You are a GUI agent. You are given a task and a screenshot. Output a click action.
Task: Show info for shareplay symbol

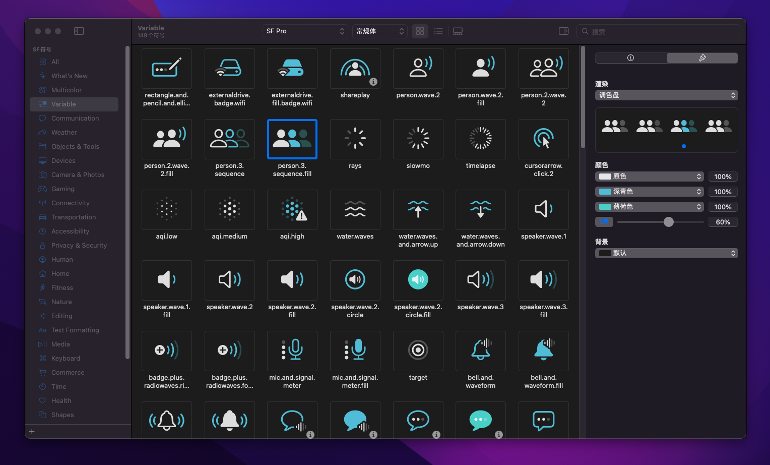coord(373,82)
